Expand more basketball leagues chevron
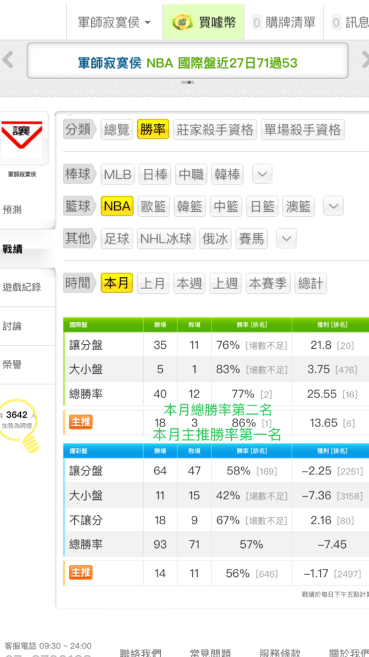The image size is (369, 657). pos(334,206)
